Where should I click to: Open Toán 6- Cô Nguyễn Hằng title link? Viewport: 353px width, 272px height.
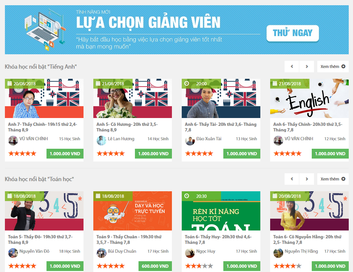pos(307,239)
